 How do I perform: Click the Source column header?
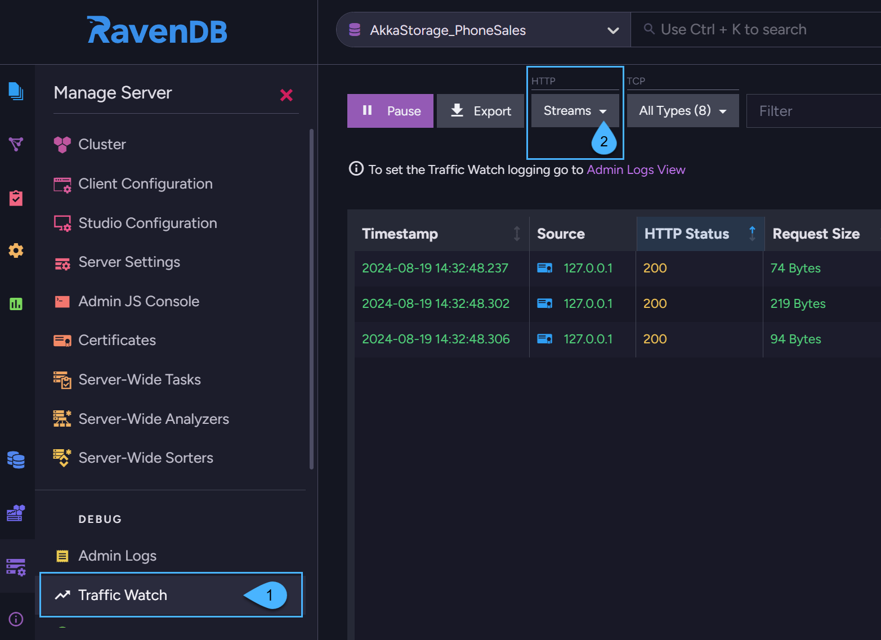tap(583, 234)
